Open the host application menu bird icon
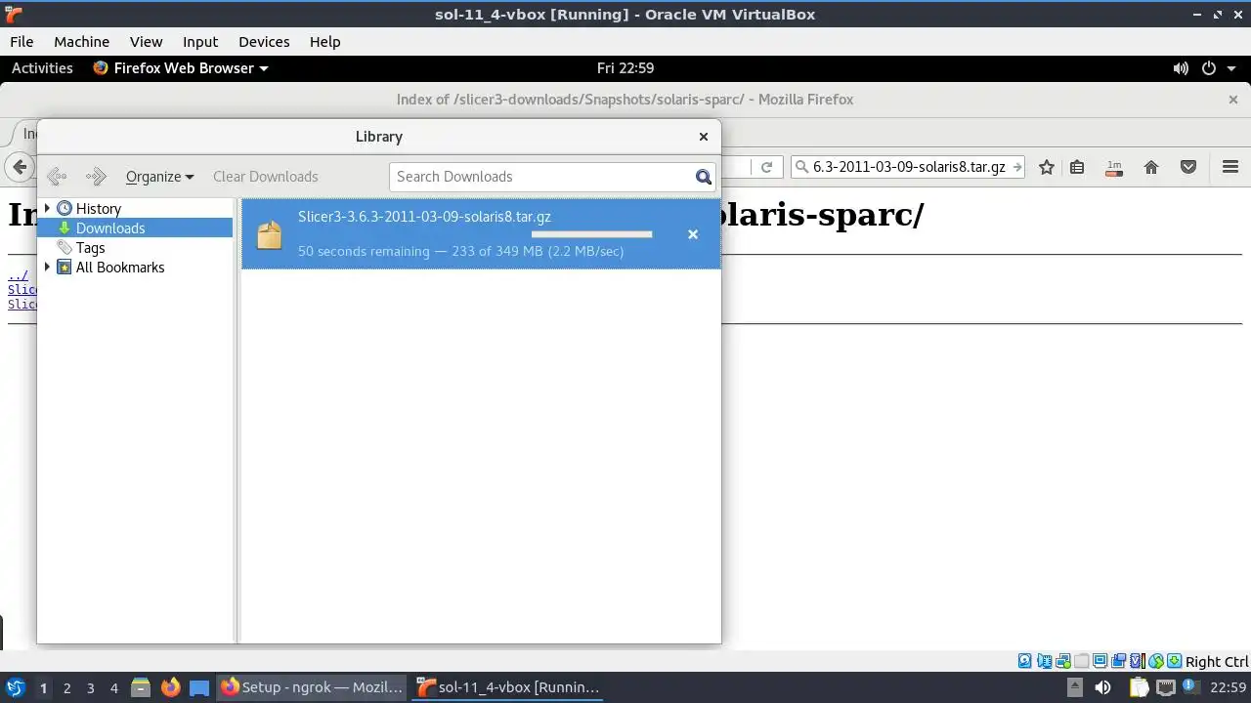 click(15, 687)
